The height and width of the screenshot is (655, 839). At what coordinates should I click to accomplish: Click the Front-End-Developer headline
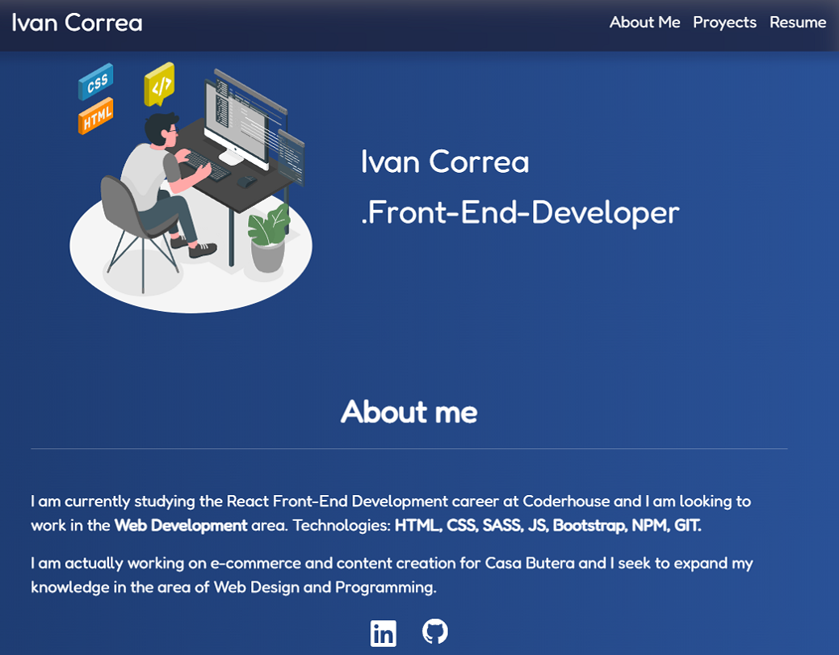[521, 212]
